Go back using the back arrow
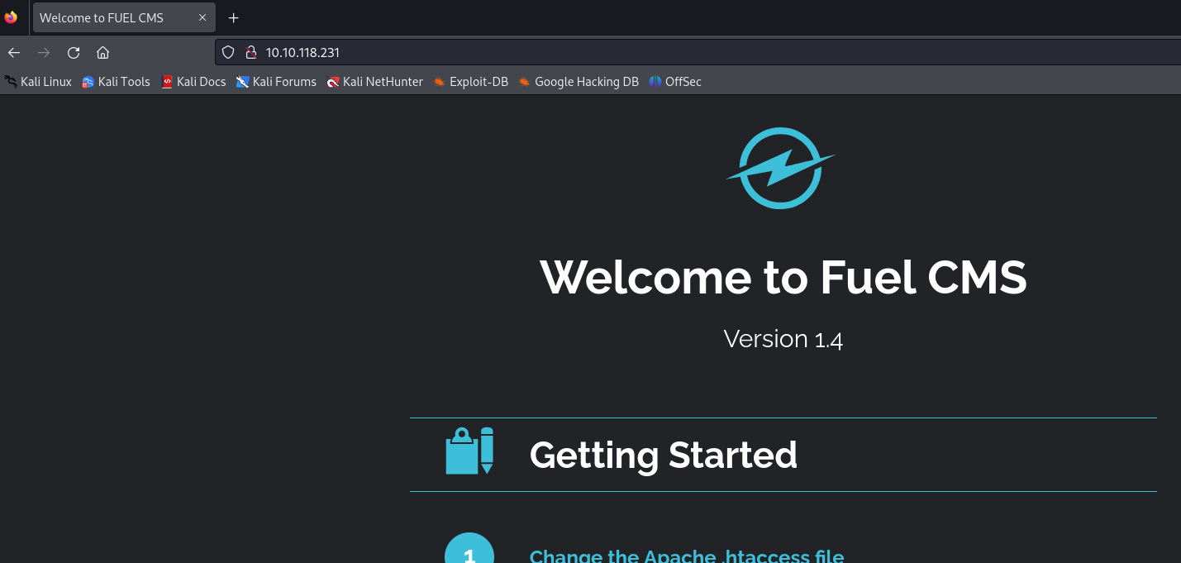 point(14,53)
